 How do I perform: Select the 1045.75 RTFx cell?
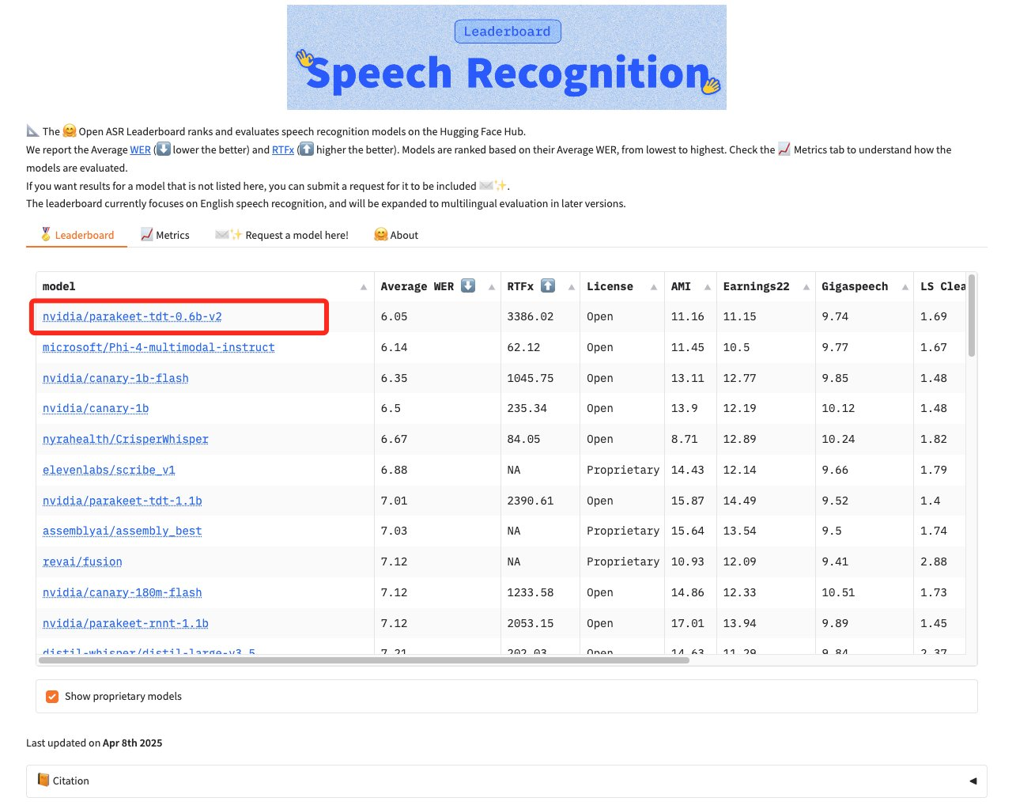point(541,378)
